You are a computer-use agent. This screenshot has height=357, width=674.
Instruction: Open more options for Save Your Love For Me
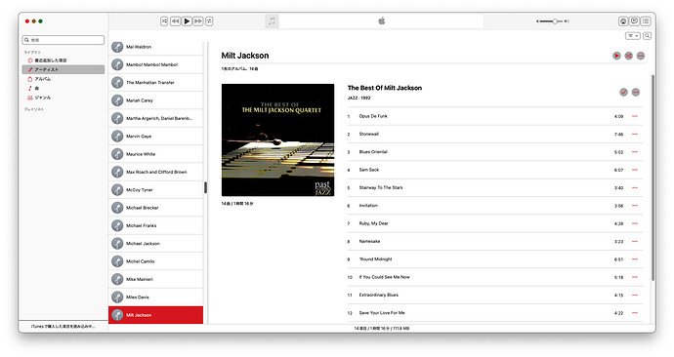635,313
